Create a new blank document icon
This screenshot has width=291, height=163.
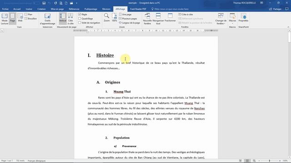click(66, 3)
